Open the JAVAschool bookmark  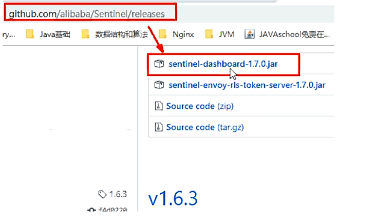click(x=287, y=34)
